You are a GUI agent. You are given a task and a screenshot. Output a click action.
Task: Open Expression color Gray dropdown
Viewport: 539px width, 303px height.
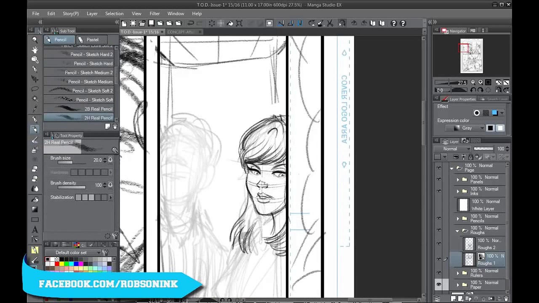pos(465,128)
